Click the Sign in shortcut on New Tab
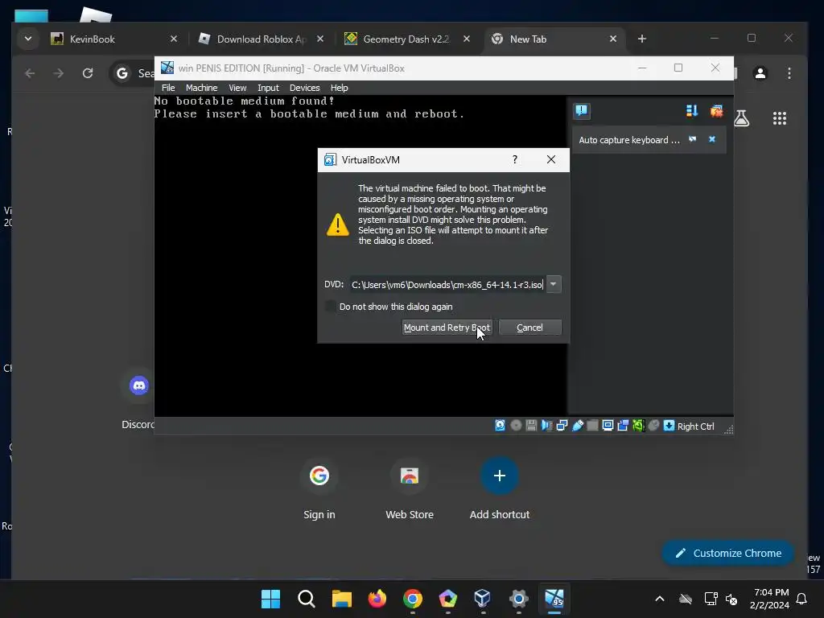 (x=319, y=488)
